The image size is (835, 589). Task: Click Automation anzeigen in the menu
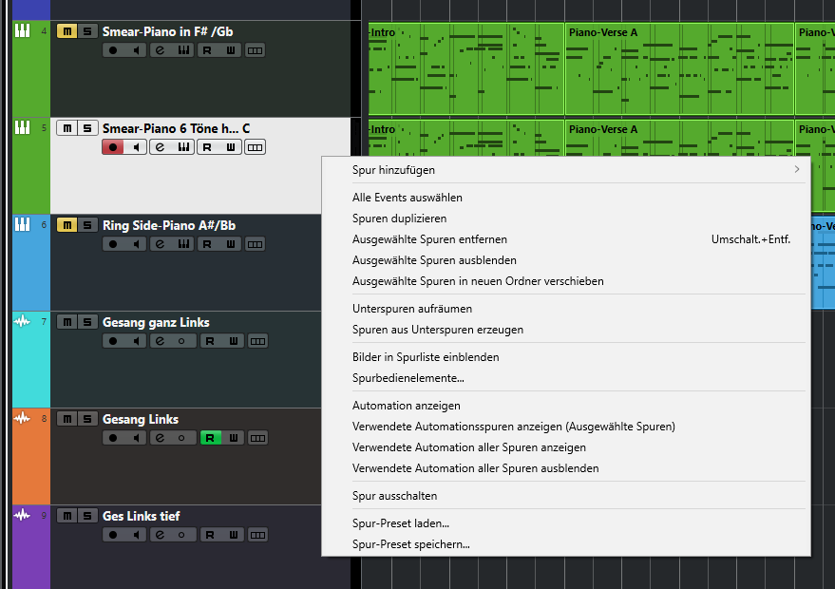click(406, 406)
